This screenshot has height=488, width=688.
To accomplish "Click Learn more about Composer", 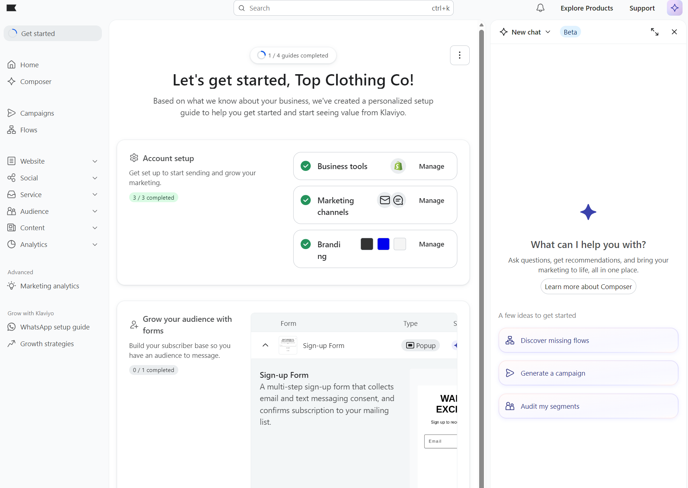I will pyautogui.click(x=588, y=287).
